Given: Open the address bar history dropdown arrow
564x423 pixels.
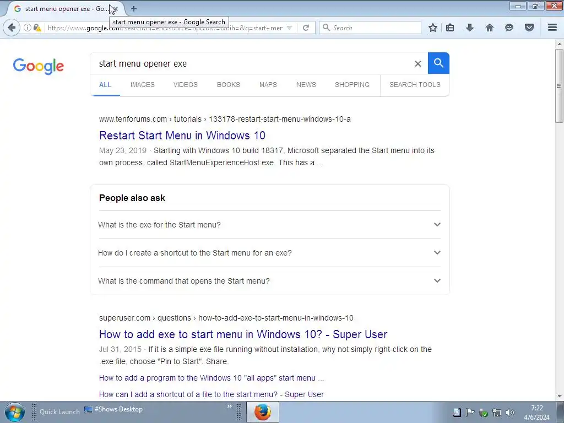Looking at the screenshot, I should pyautogui.click(x=289, y=28).
